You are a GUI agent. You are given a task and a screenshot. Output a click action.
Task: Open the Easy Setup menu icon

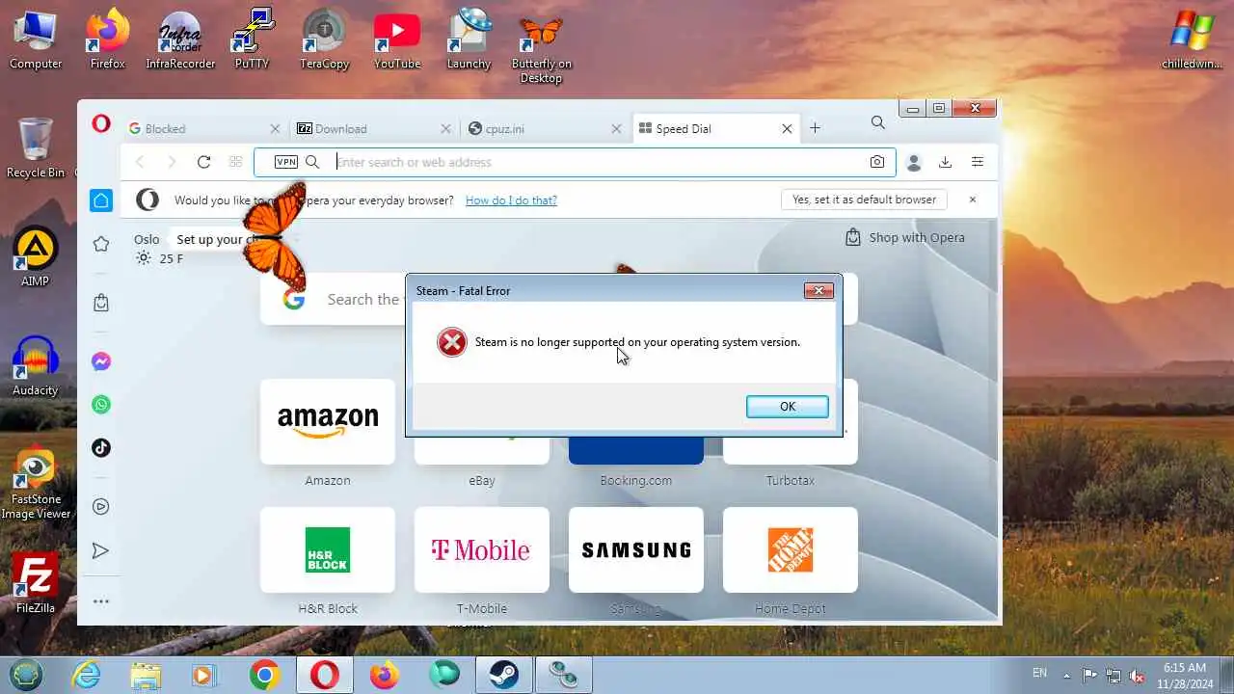978,162
